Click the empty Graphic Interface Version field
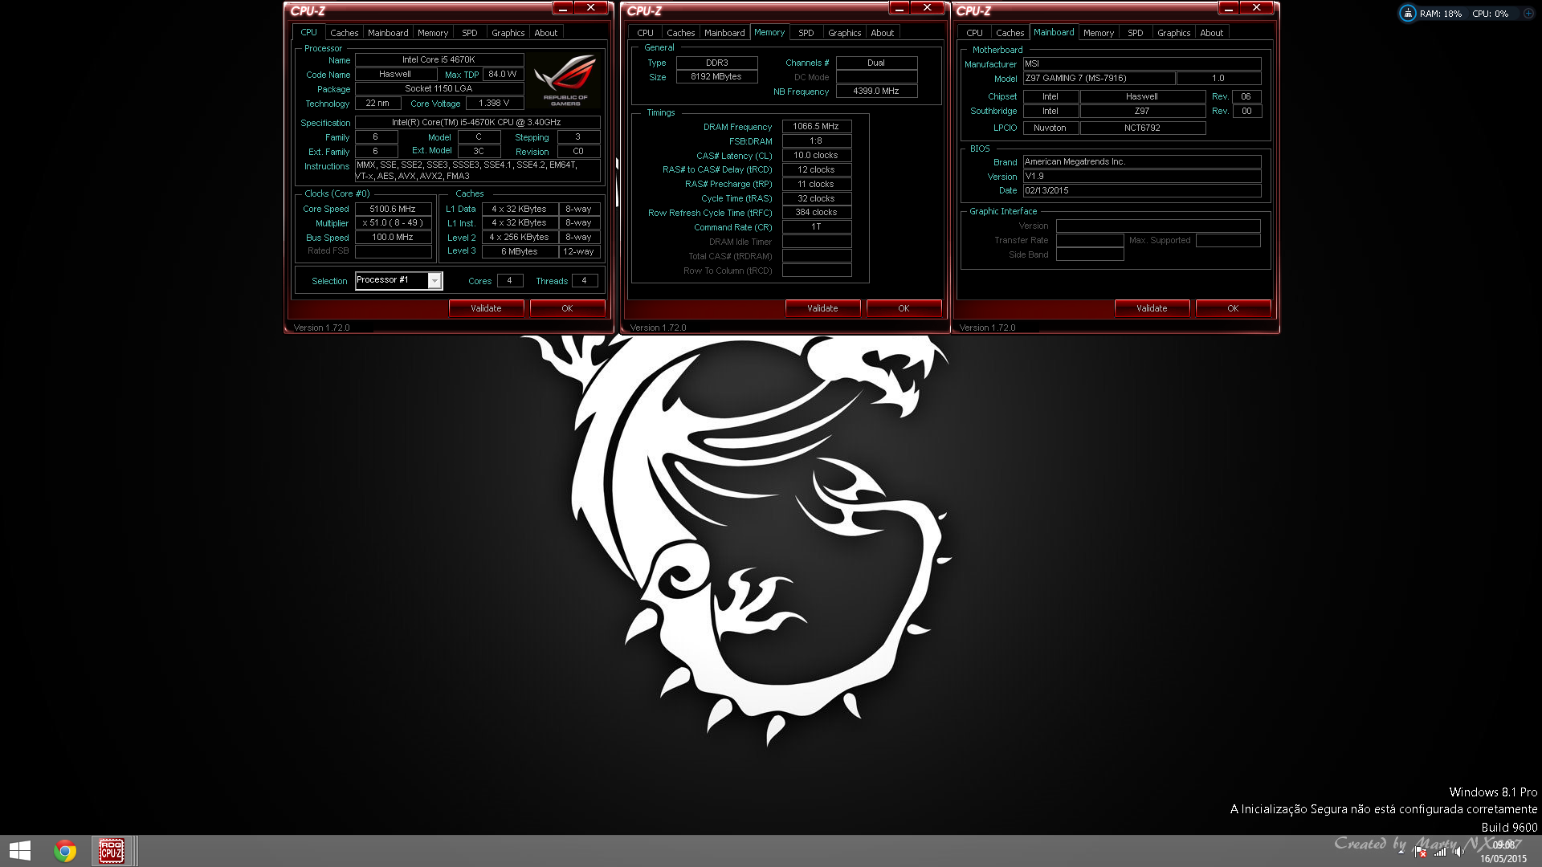This screenshot has width=1542, height=867. click(x=1158, y=226)
